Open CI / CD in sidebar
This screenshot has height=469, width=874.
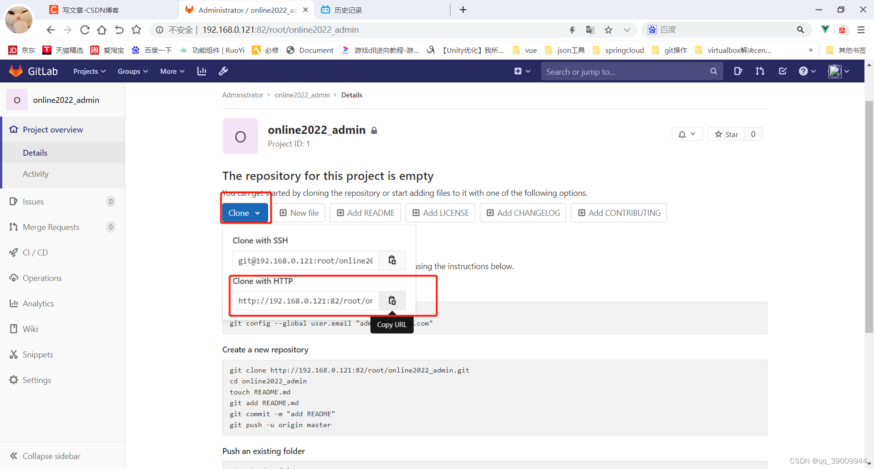pos(62,252)
